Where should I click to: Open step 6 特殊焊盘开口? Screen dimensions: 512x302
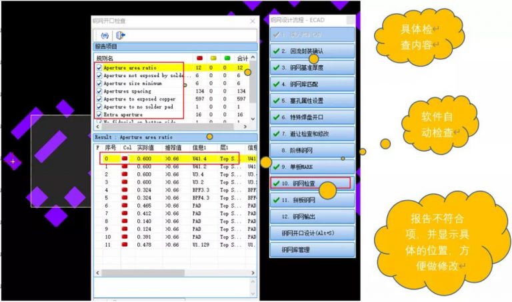(x=312, y=117)
